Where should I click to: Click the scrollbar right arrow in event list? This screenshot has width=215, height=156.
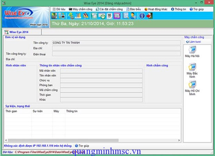[x=179, y=140]
